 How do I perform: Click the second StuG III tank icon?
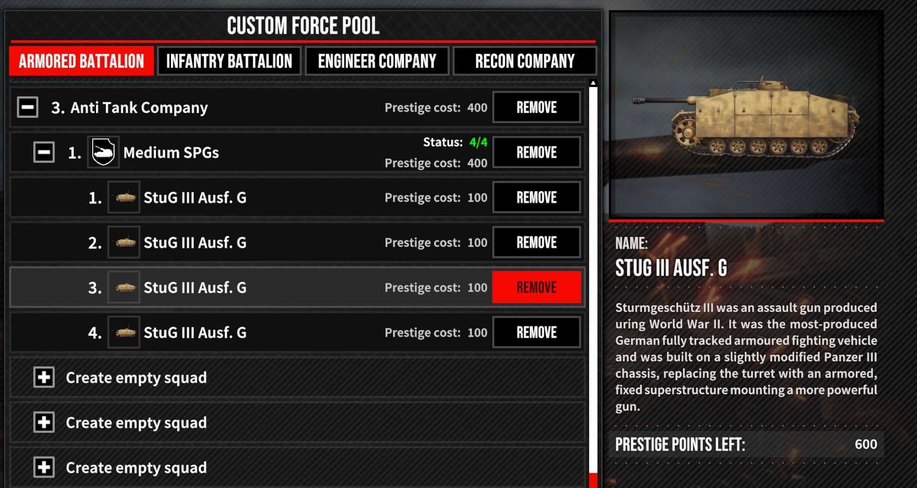click(124, 242)
